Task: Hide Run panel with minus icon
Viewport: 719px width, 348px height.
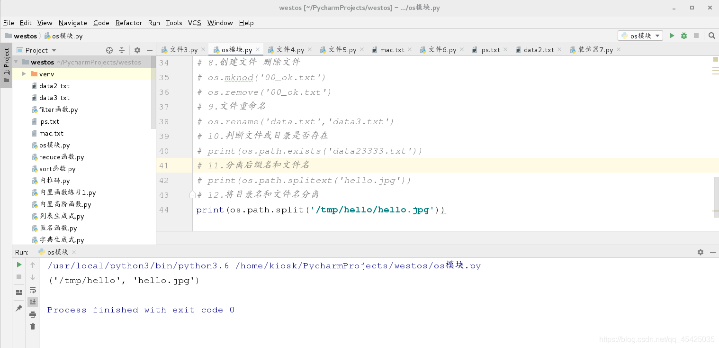Action: click(712, 252)
